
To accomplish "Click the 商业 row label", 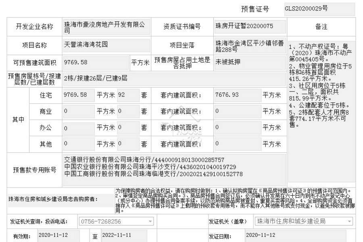I will 46,111.
